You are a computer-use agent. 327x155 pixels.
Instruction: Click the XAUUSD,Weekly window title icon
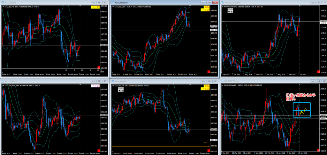(223, 82)
